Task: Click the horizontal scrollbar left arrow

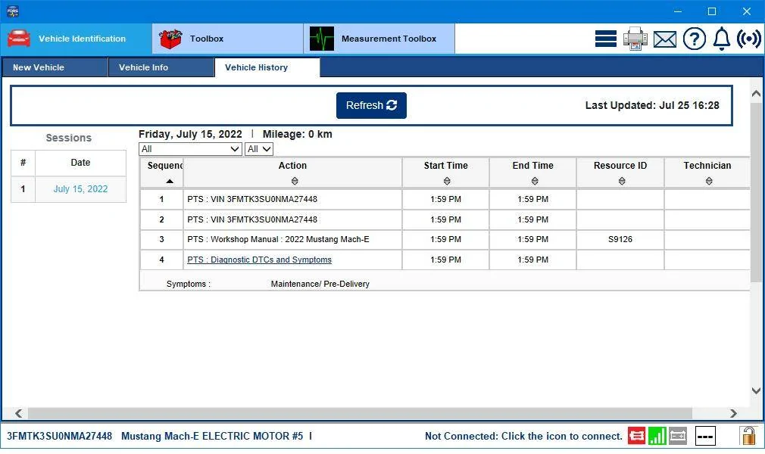Action: pyautogui.click(x=18, y=414)
